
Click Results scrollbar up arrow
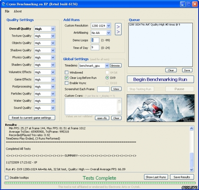point(192,128)
